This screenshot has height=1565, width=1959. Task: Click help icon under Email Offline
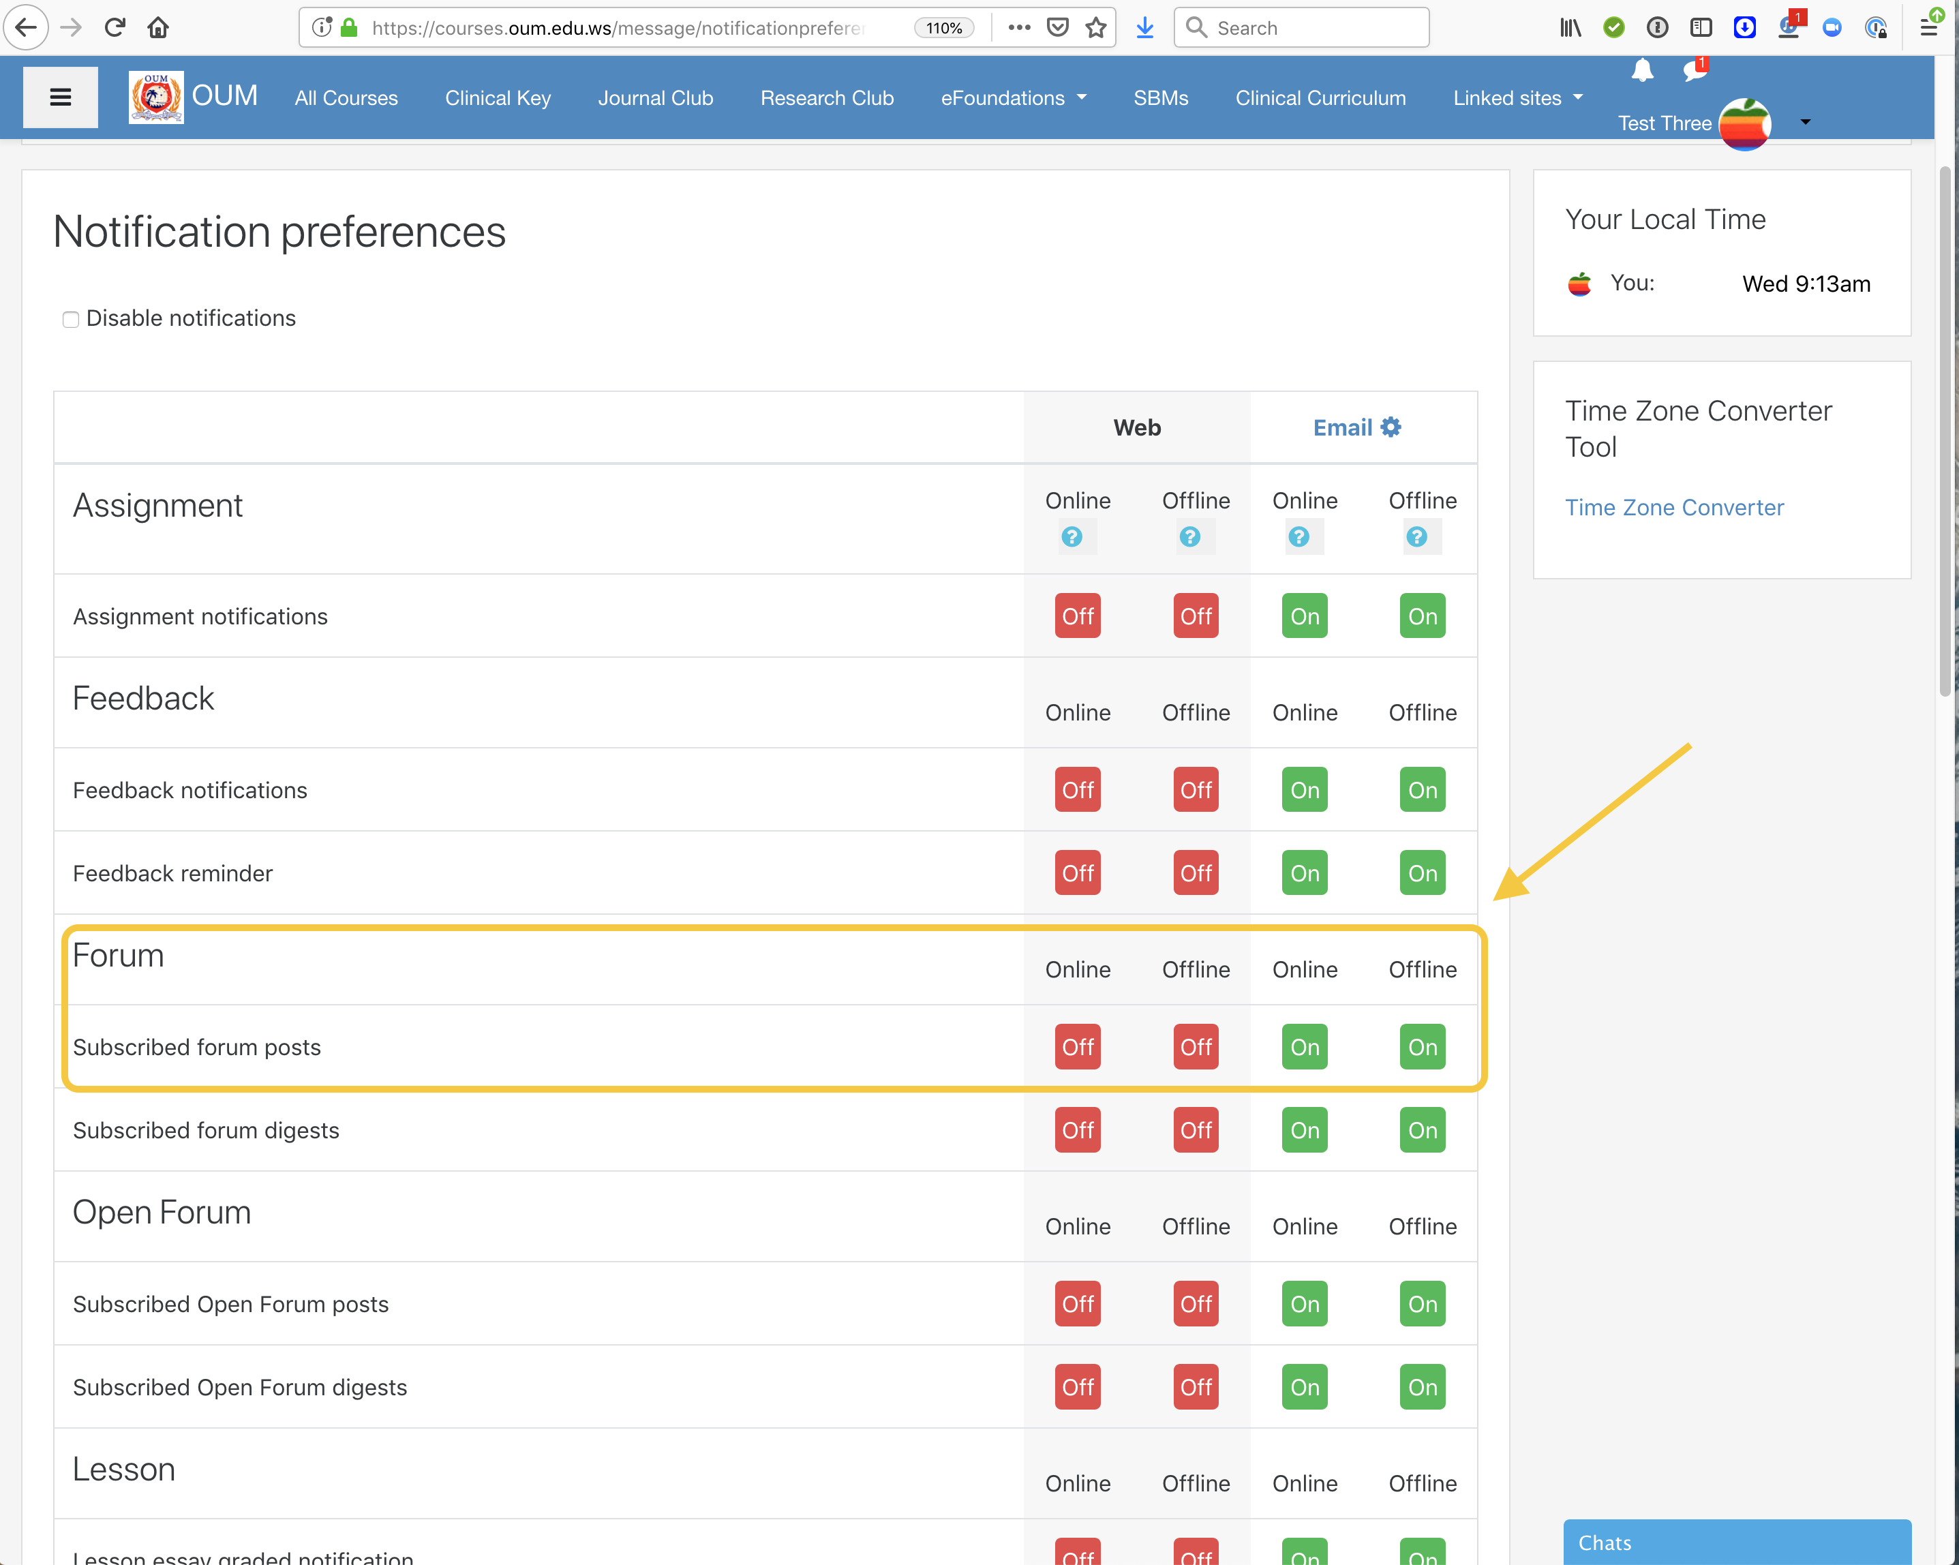pos(1416,537)
